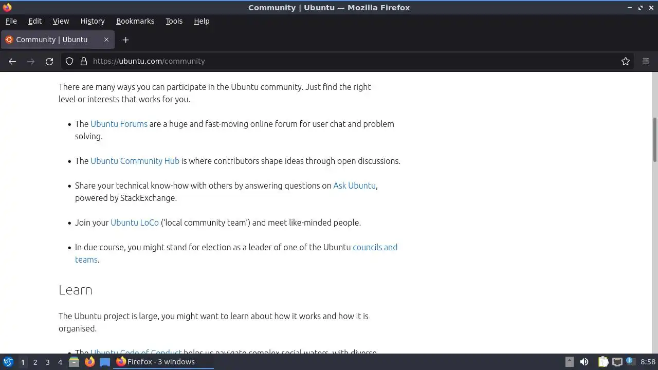Follow the councils and teams link

[375, 247]
